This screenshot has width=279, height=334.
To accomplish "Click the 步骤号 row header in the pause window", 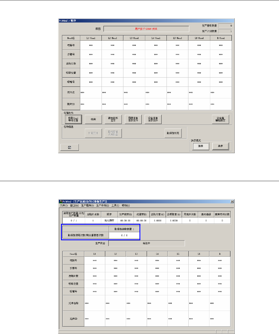I will coord(71,55).
